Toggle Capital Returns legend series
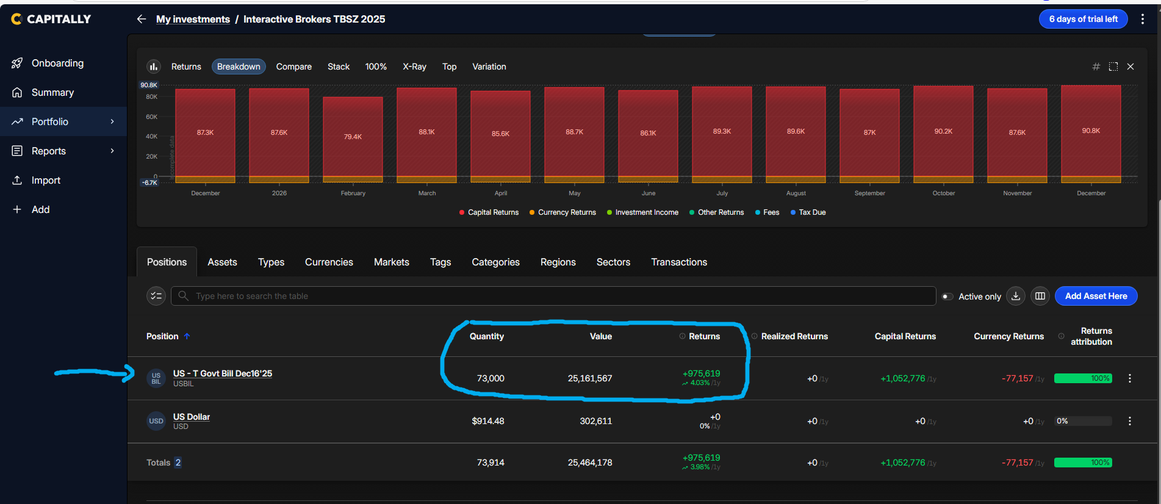This screenshot has width=1161, height=504. 488,212
